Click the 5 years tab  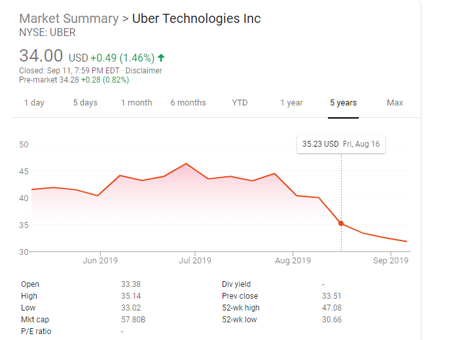pyautogui.click(x=343, y=103)
